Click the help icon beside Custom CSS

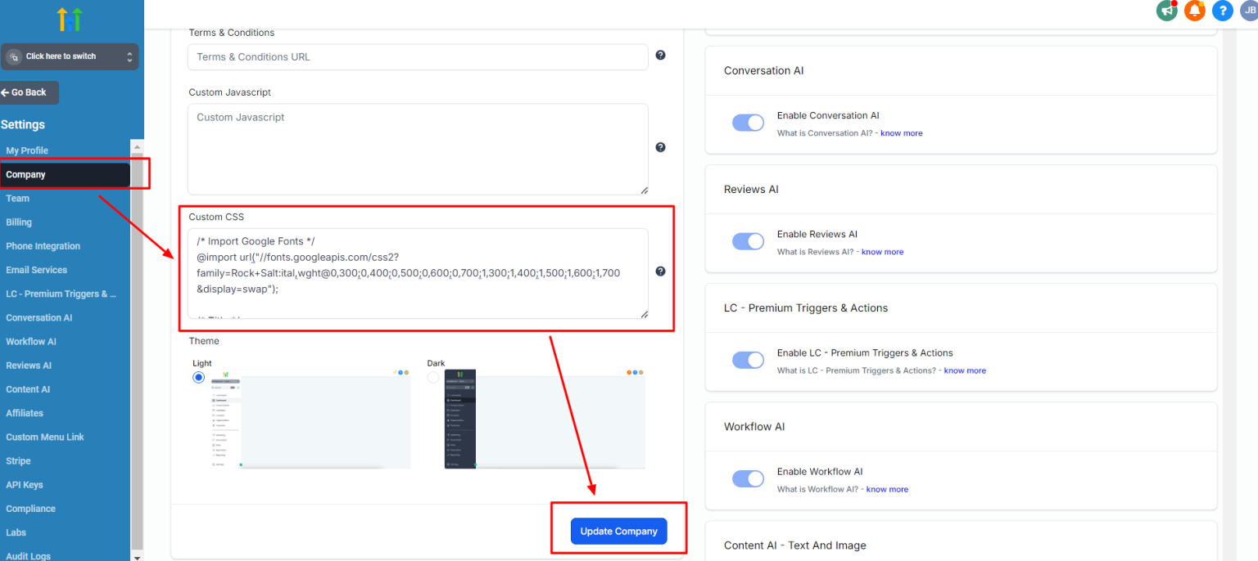pos(660,271)
